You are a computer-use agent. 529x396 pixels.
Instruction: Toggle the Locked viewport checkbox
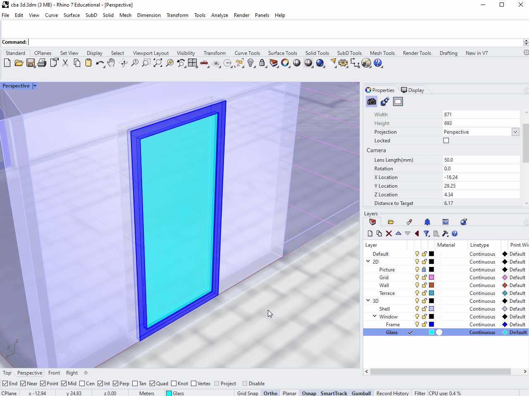pos(446,141)
